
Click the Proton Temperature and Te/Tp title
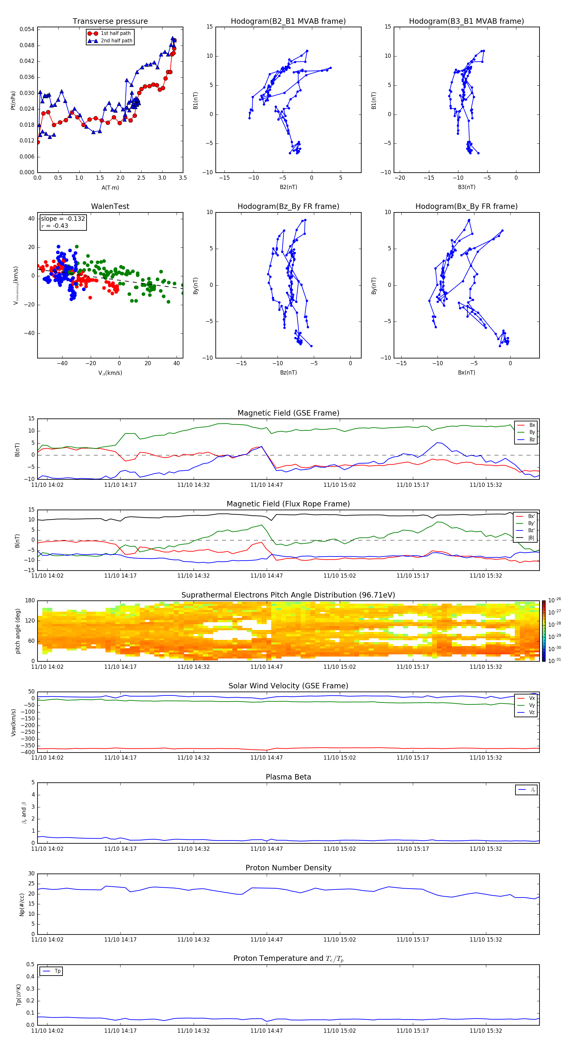288,959
